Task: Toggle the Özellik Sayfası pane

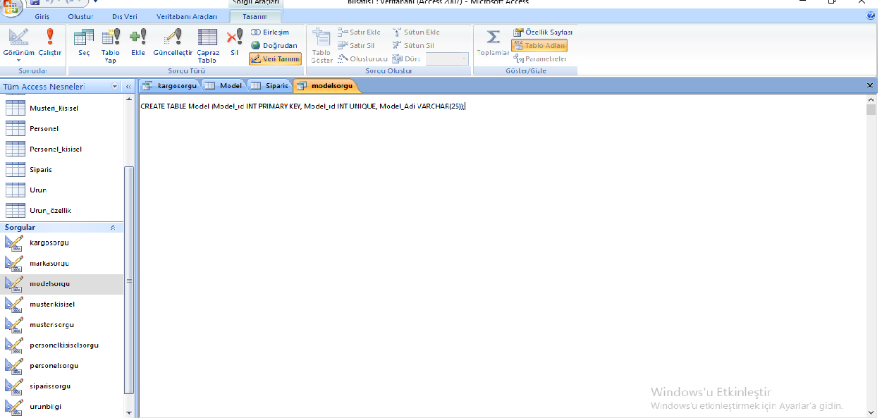Action: tap(543, 32)
